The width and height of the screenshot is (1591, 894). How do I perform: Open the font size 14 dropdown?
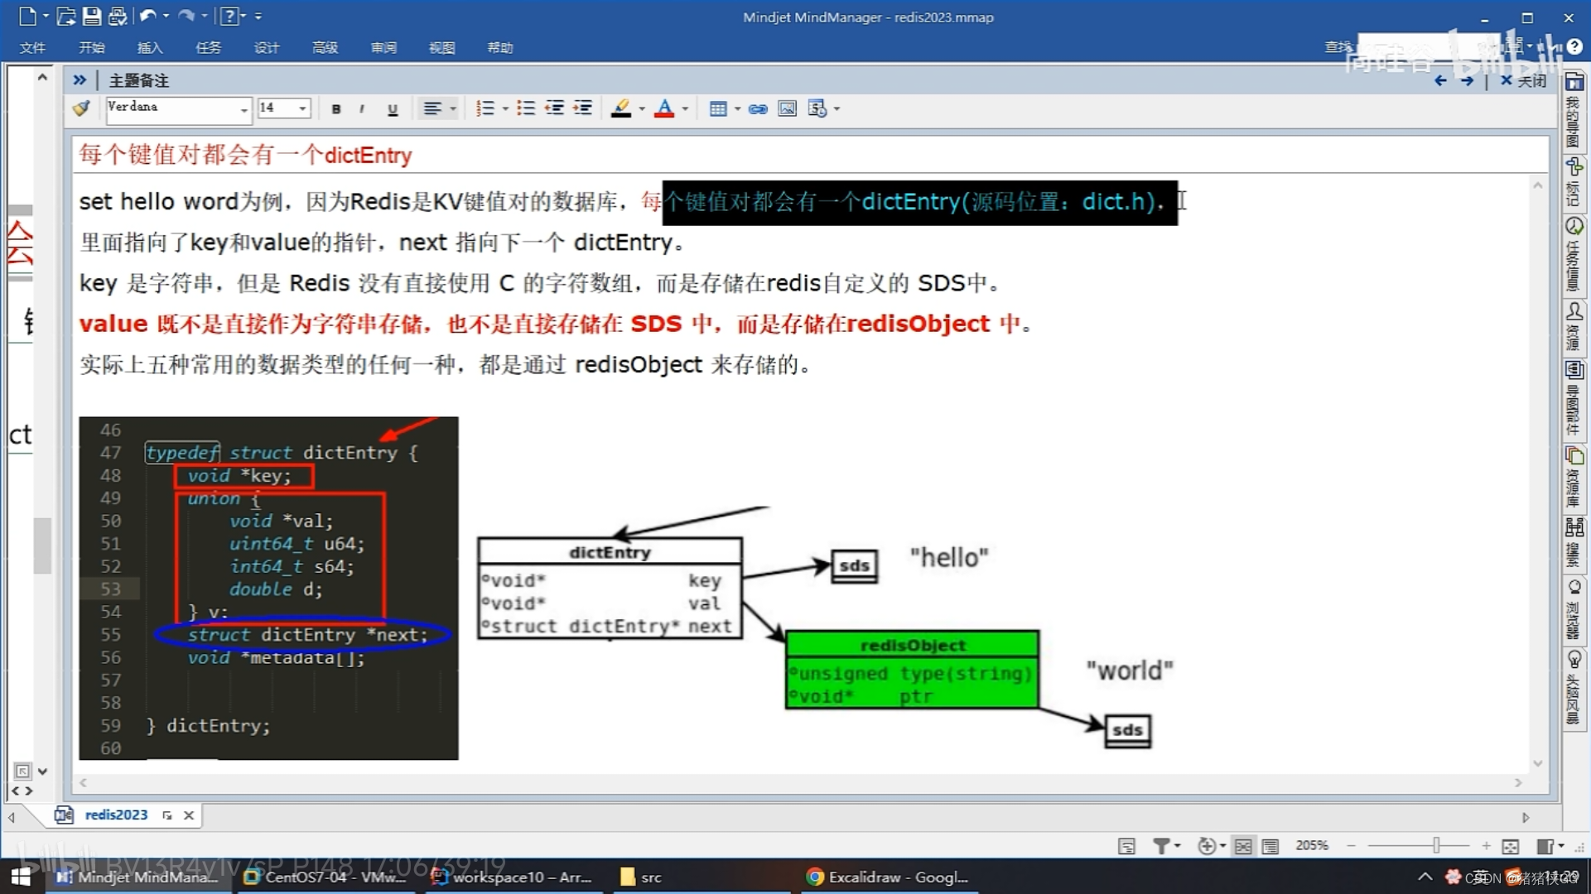click(x=302, y=108)
